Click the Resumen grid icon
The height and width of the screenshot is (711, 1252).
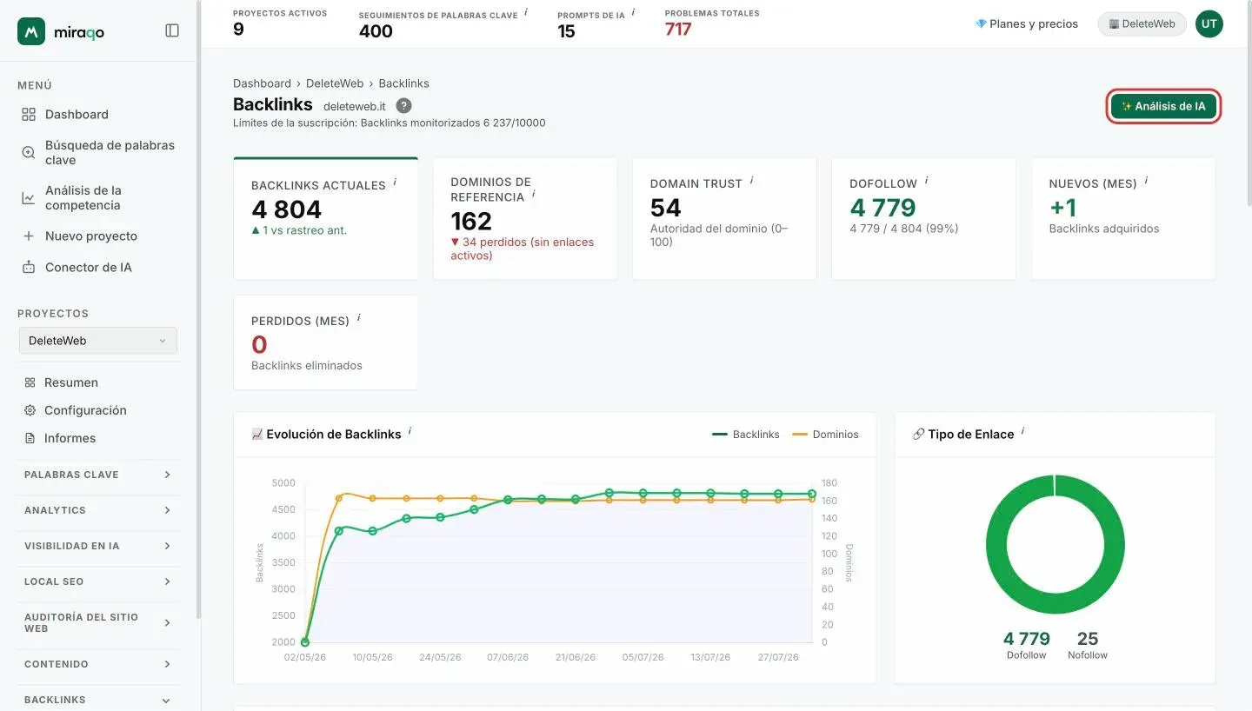click(x=30, y=382)
